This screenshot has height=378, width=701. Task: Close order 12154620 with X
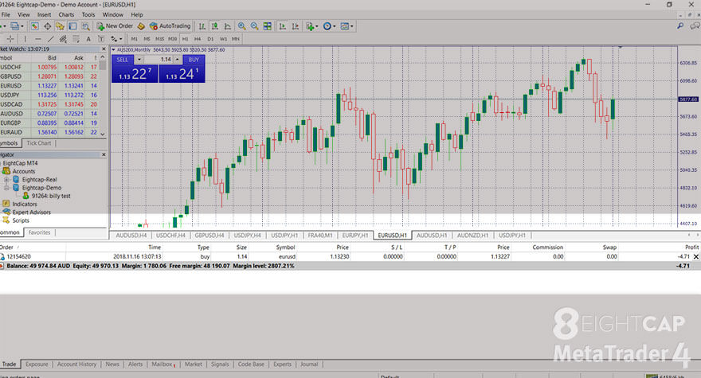click(x=695, y=257)
